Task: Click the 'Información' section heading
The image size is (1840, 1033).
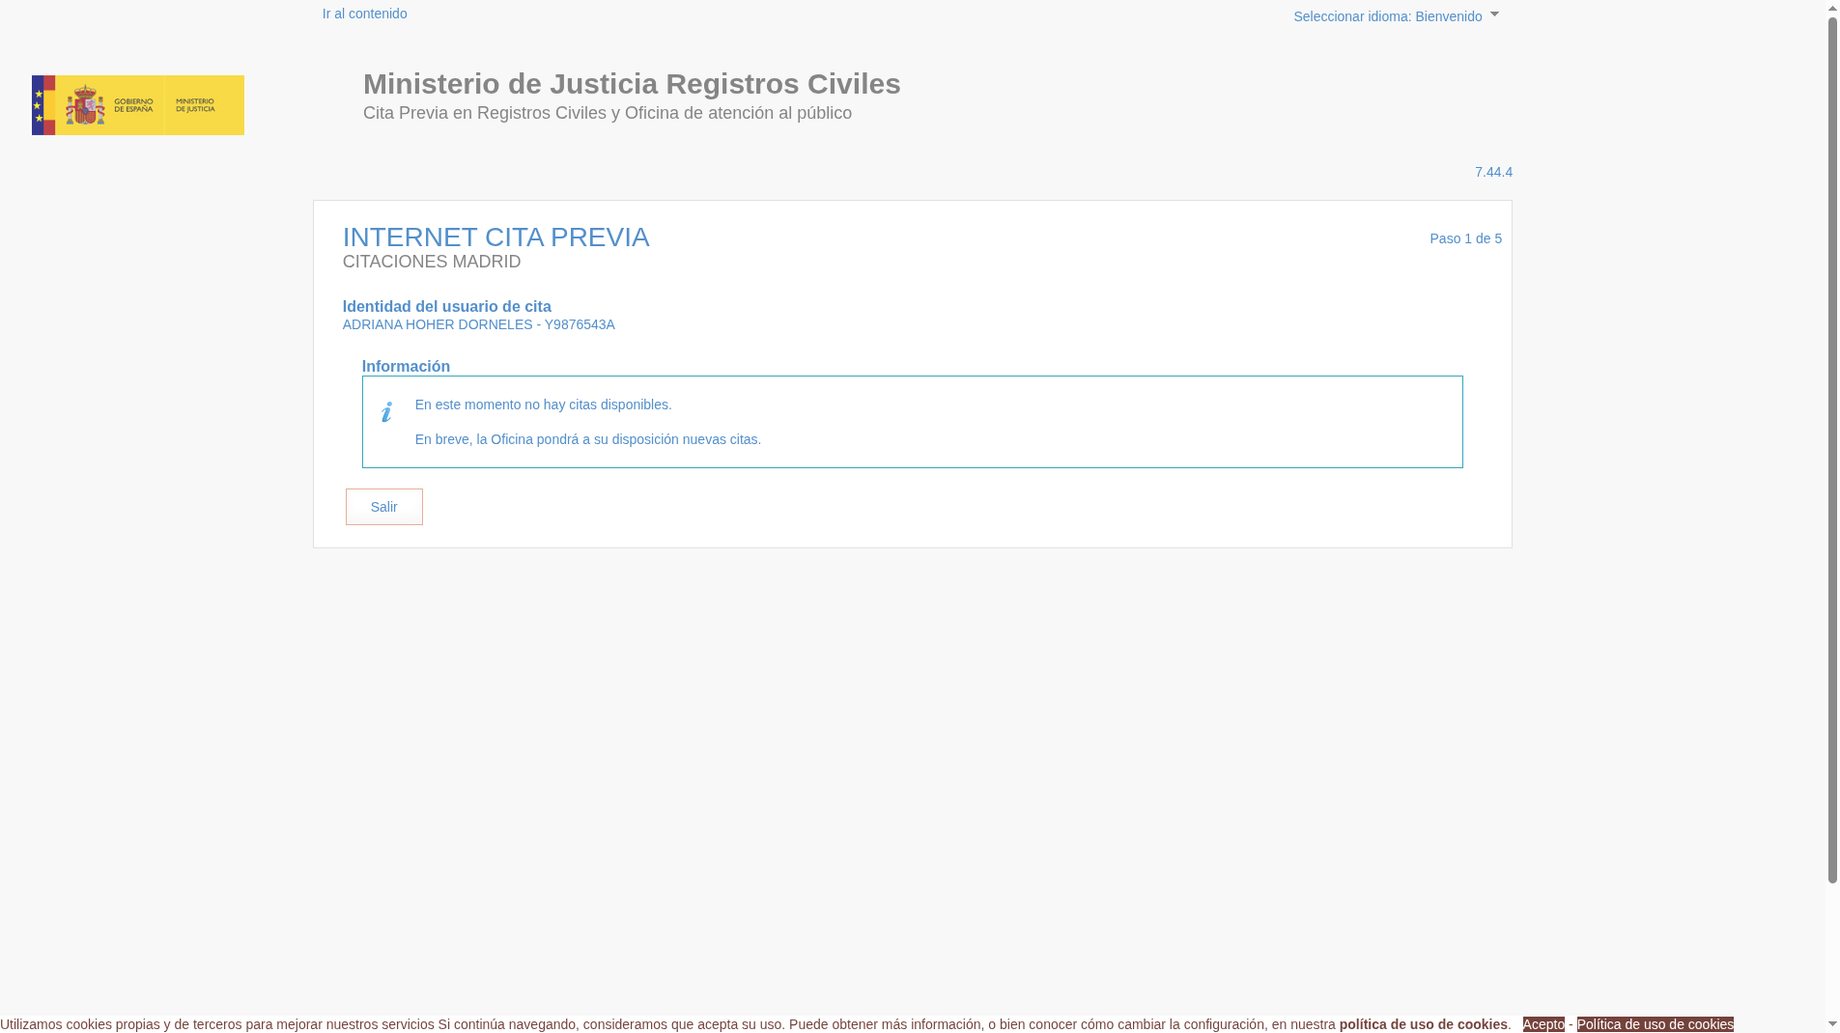Action: click(407, 367)
